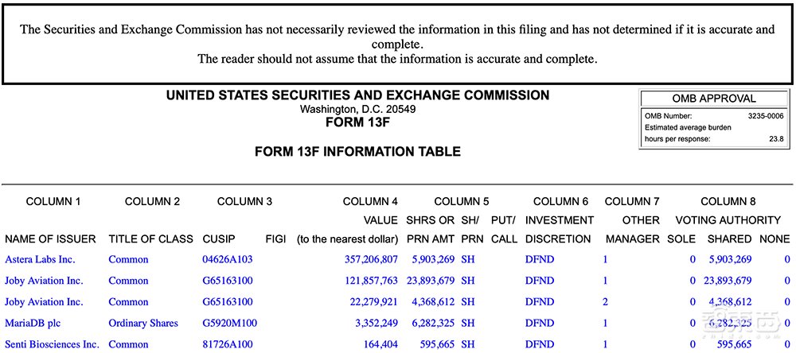Select the Senti Biosciences Inc. issuer name

[x=52, y=344]
